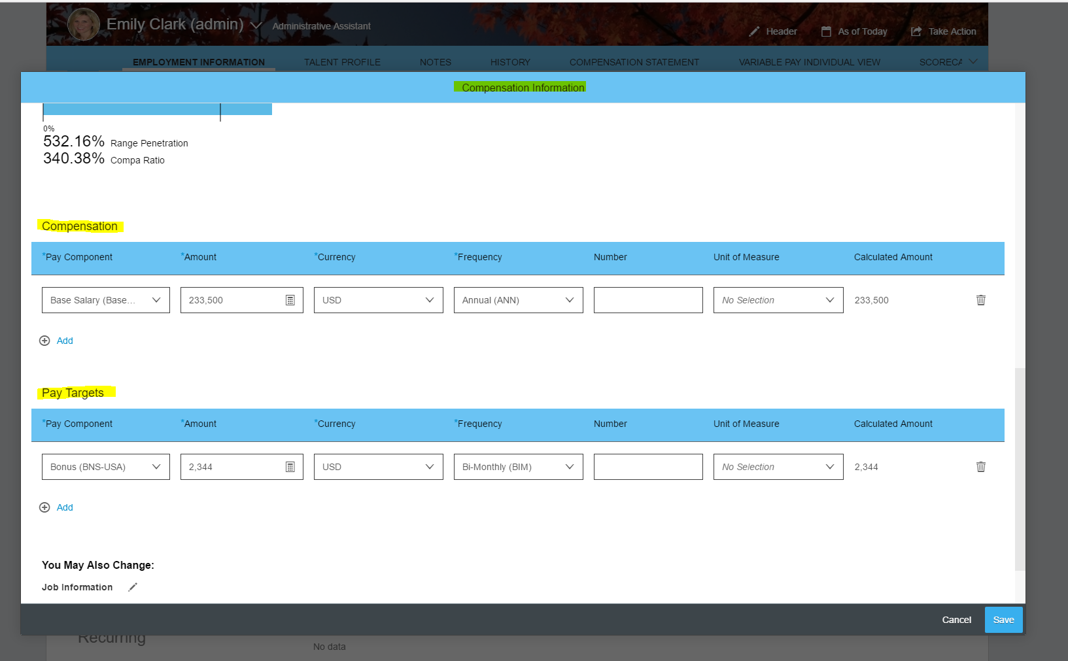The width and height of the screenshot is (1068, 661).
Task: Click plus icon under Pay Targets section
Action: pos(44,507)
